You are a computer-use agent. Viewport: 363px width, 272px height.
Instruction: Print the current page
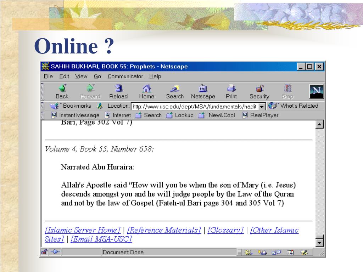pos(231,92)
